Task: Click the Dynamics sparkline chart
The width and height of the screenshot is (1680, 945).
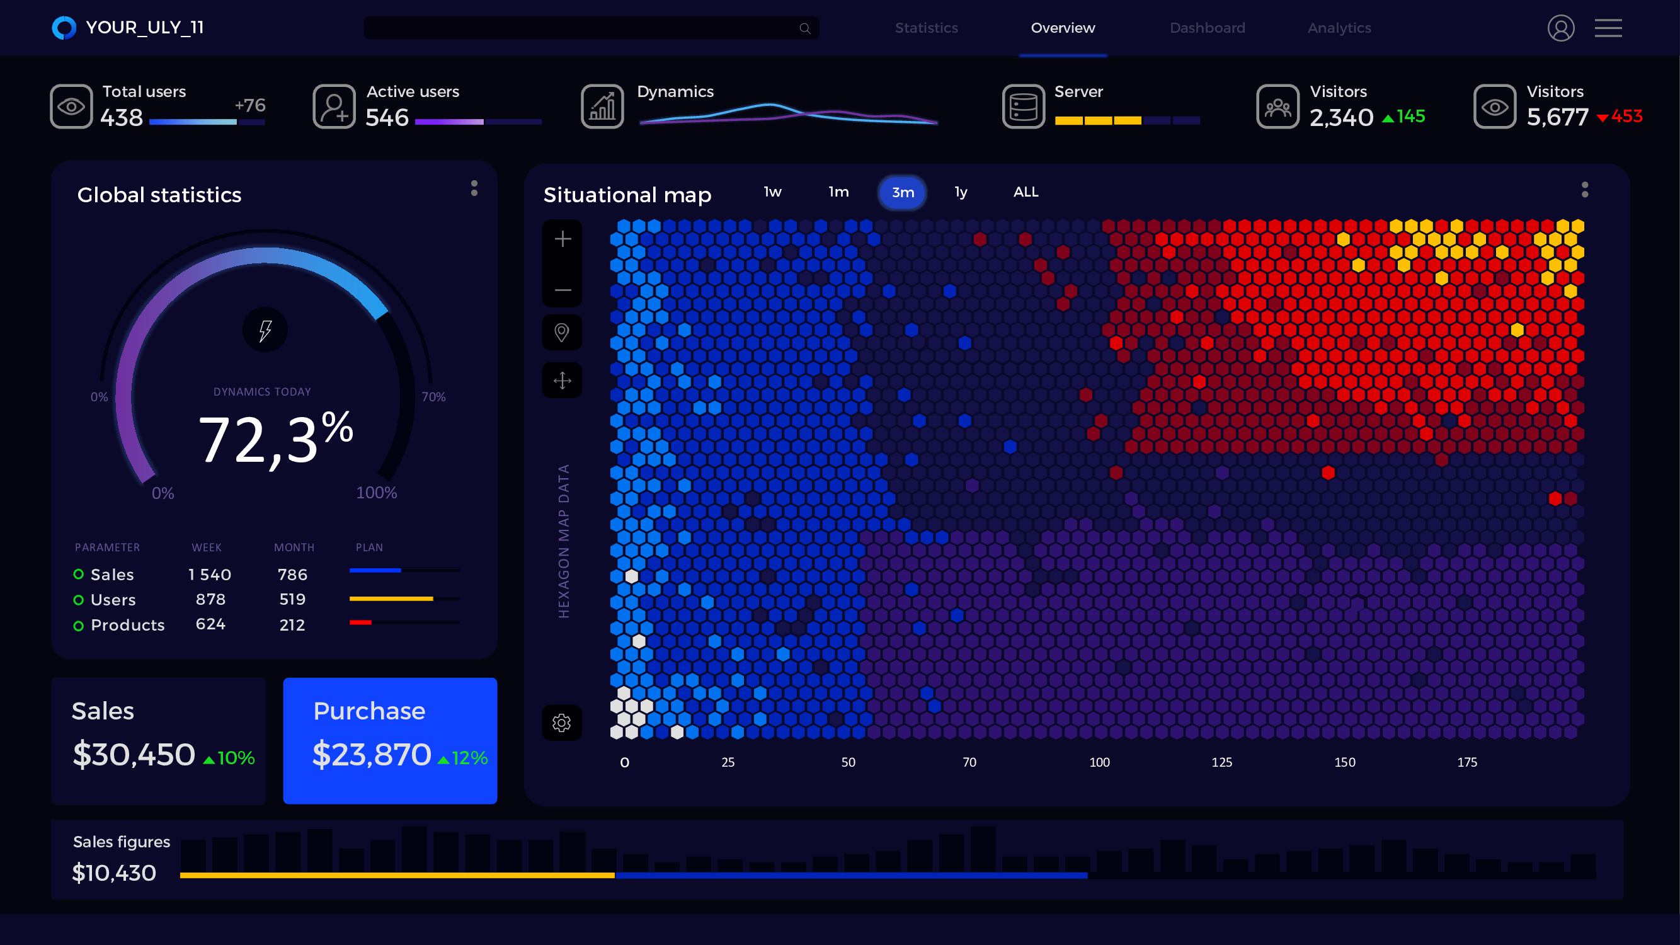Action: pyautogui.click(x=788, y=113)
